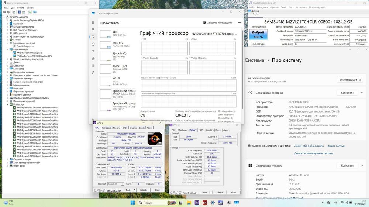Select the Performance page icon in Task Manager sidebar
Image resolution: width=369 pixels, height=207 pixels.
point(93,37)
